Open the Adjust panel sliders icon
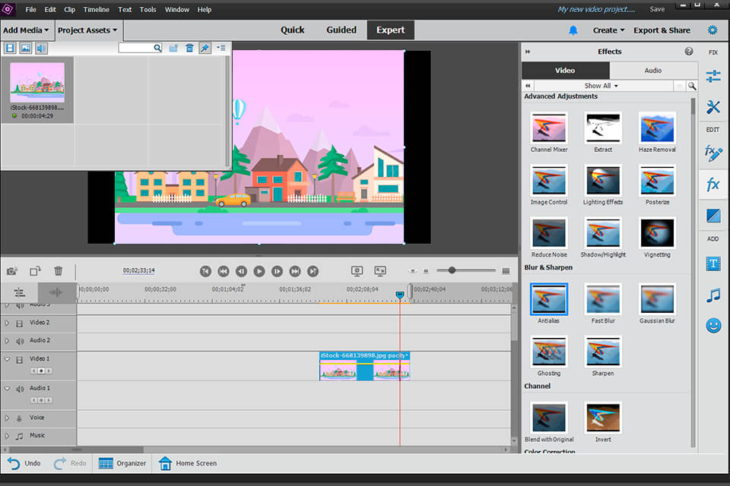This screenshot has width=730, height=486. 713,75
